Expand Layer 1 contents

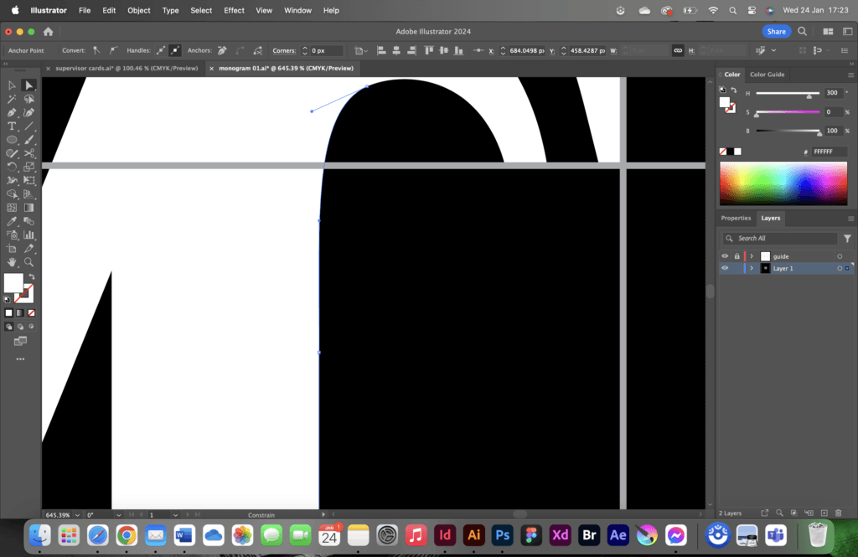pos(752,268)
